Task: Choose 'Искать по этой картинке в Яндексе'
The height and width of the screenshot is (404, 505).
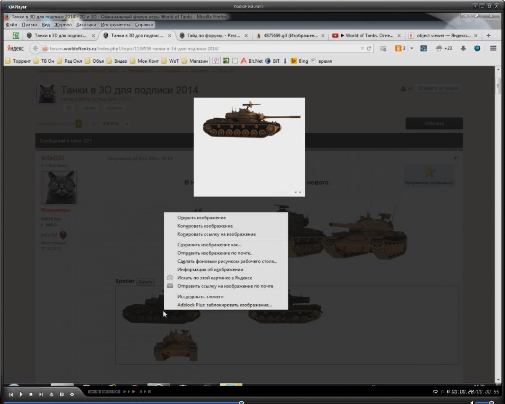Action: pos(226,278)
